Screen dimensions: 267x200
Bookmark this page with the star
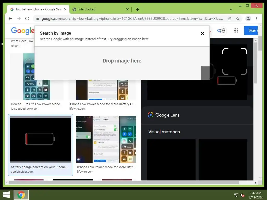pos(238,18)
